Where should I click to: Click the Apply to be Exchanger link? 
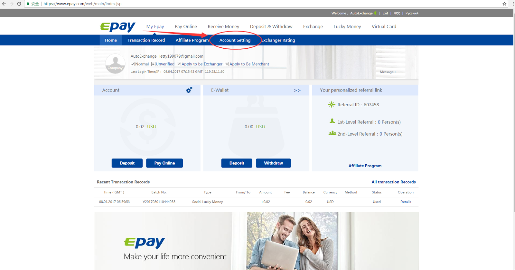pos(202,64)
